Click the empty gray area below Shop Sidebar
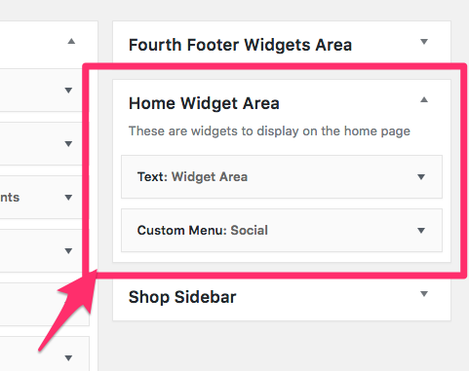The width and height of the screenshot is (469, 371). coord(282,346)
